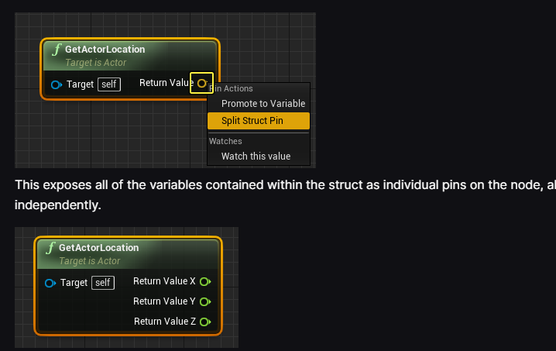Click the Return Value X label text
Image resolution: width=556 pixels, height=351 pixels.
(164, 281)
